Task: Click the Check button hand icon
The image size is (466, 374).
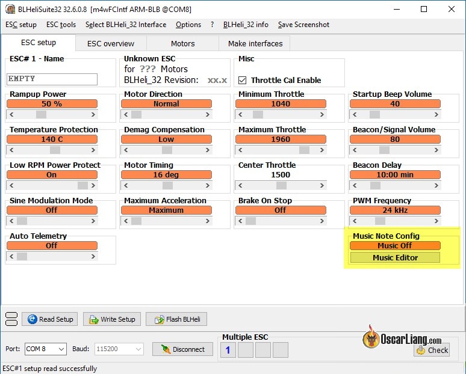Action: (420, 350)
